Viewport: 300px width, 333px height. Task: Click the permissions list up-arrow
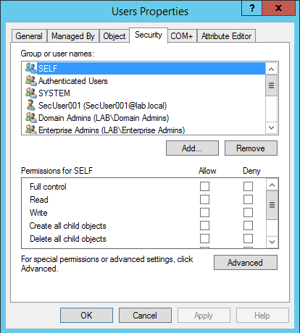(272, 185)
